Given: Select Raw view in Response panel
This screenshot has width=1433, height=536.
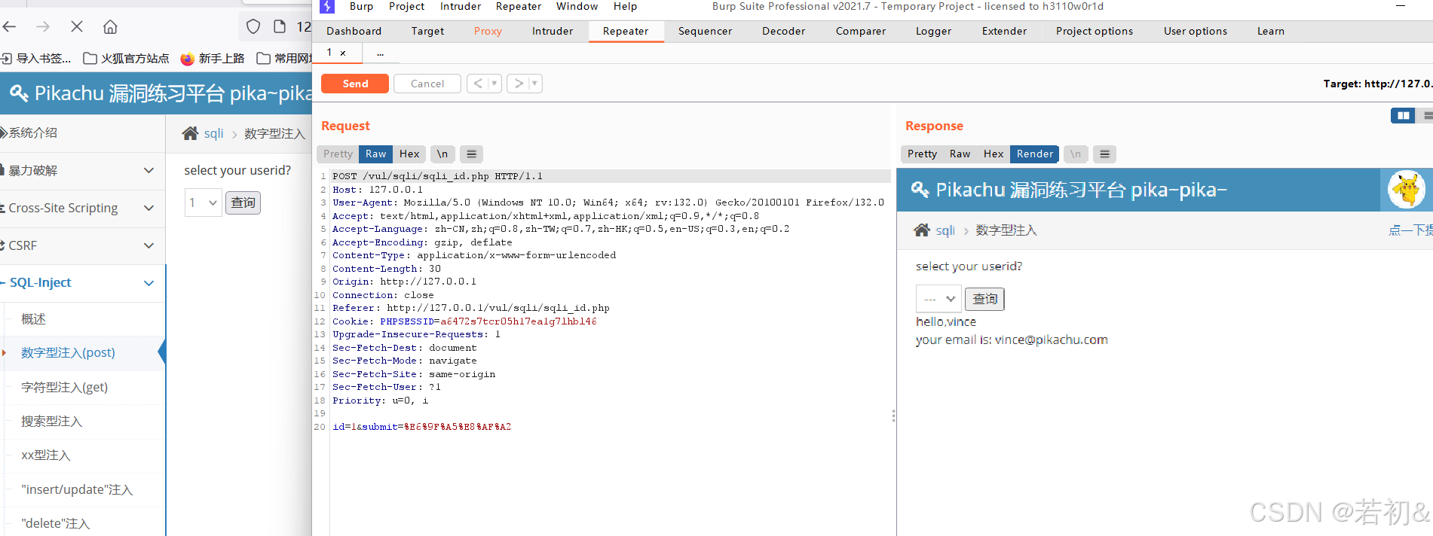Looking at the screenshot, I should [960, 154].
